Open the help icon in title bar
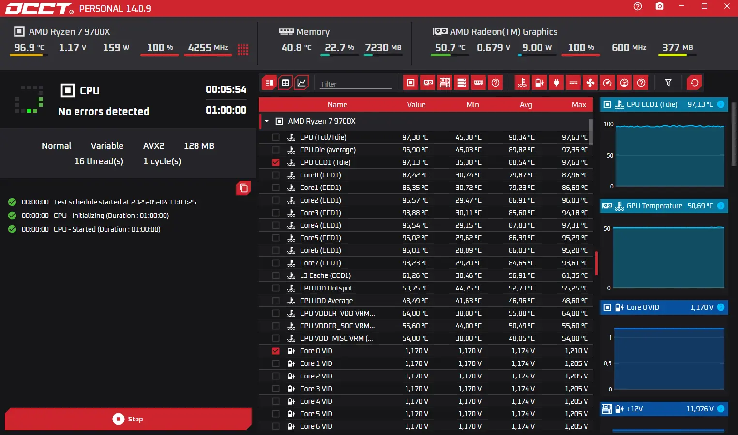The width and height of the screenshot is (738, 435). click(x=638, y=6)
